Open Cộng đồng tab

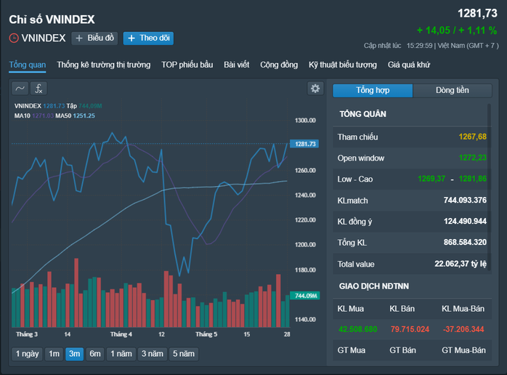tap(279, 65)
